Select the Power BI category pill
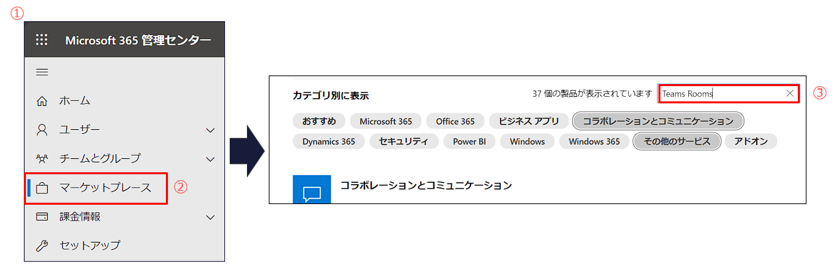The image size is (835, 267). 469,141
